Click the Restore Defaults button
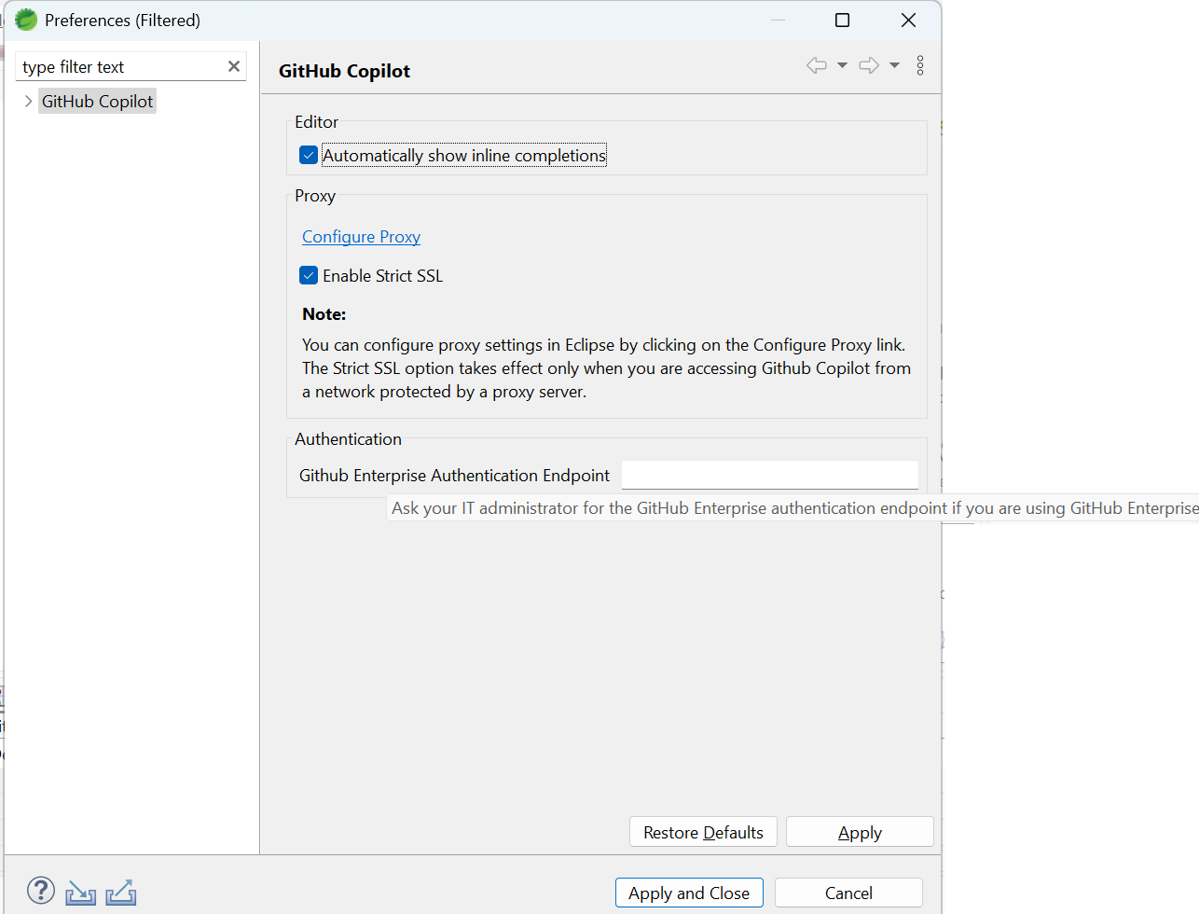Screen dimensions: 1199x914 pyautogui.click(x=703, y=832)
